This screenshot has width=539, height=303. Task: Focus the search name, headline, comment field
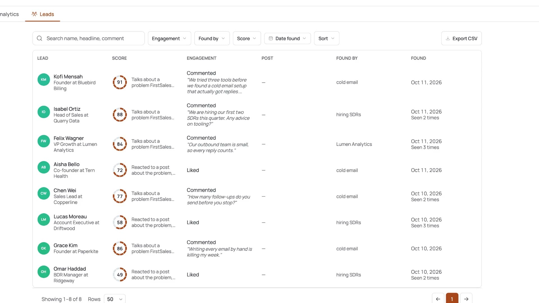(88, 38)
